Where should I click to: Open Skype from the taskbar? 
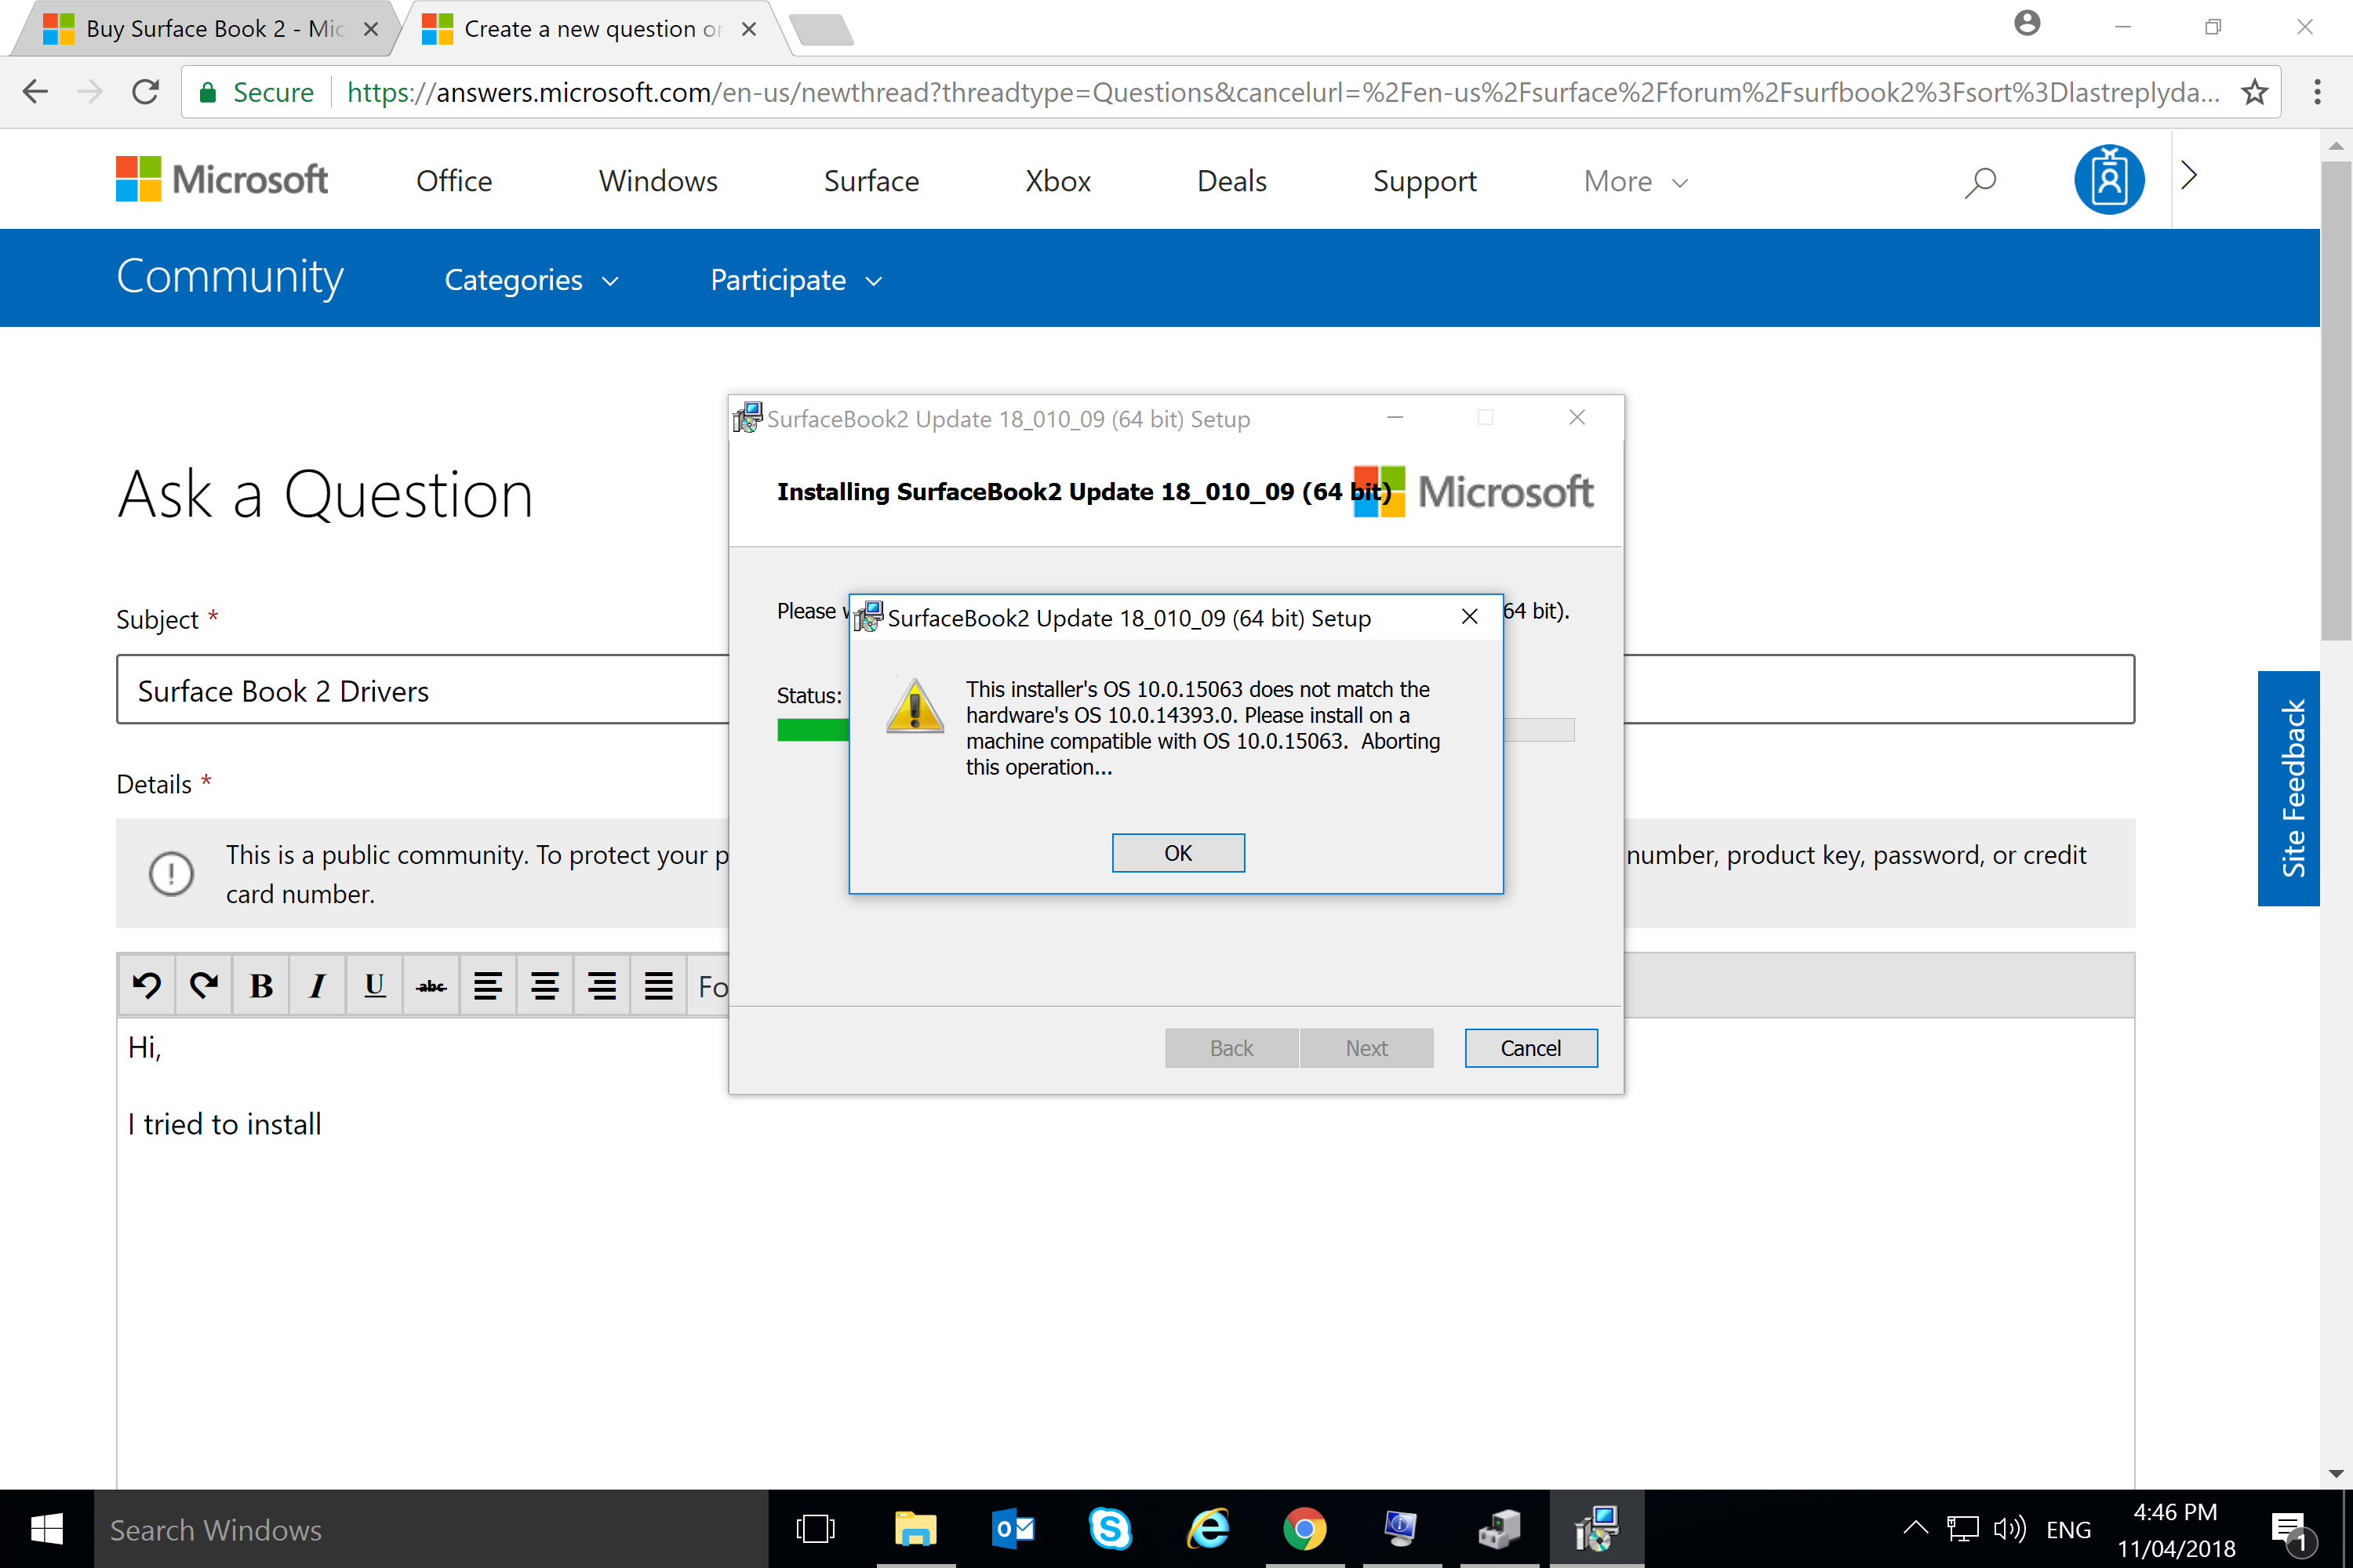point(1110,1528)
